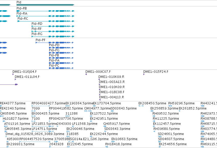Select the 2643928 feature label

56,144
